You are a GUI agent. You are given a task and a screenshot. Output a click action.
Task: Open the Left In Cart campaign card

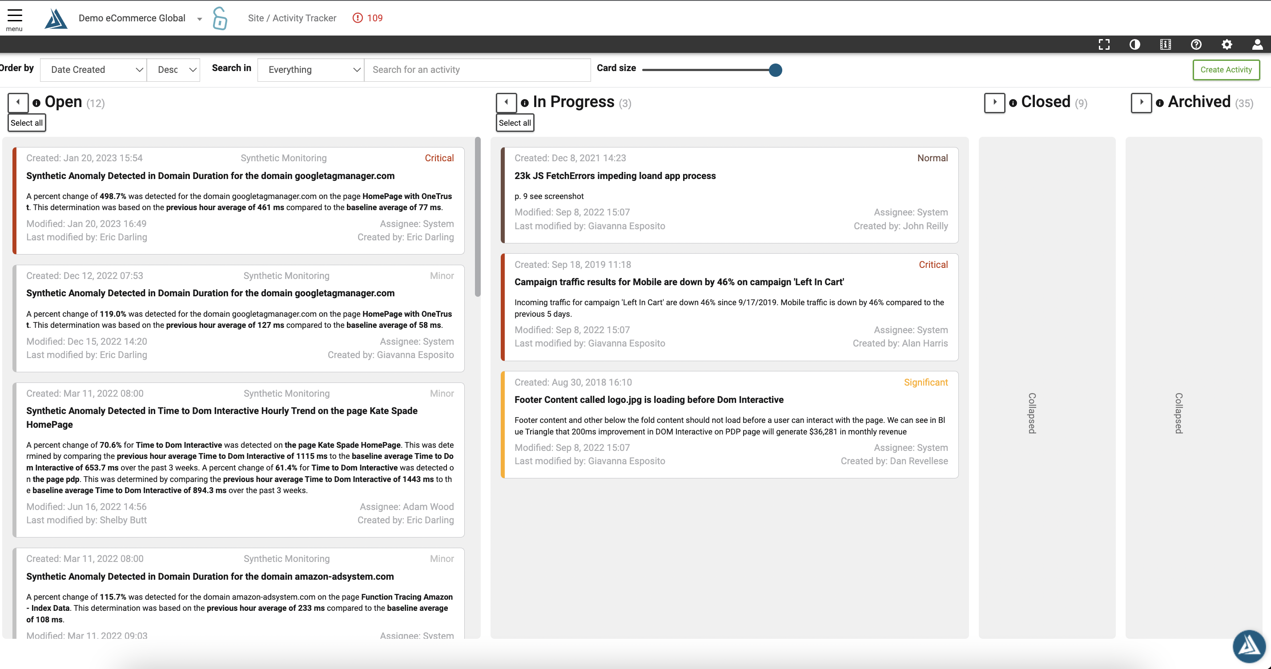pyautogui.click(x=729, y=307)
